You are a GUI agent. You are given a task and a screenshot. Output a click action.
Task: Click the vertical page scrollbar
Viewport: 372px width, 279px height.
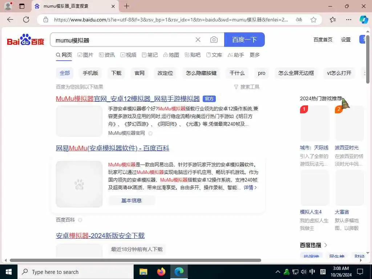368,59
